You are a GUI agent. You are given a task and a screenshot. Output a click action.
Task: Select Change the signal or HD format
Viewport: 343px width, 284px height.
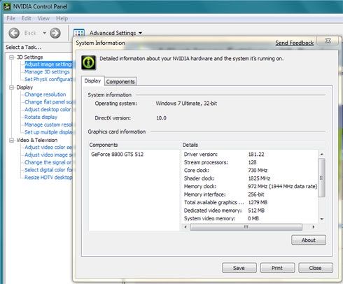coord(49,162)
